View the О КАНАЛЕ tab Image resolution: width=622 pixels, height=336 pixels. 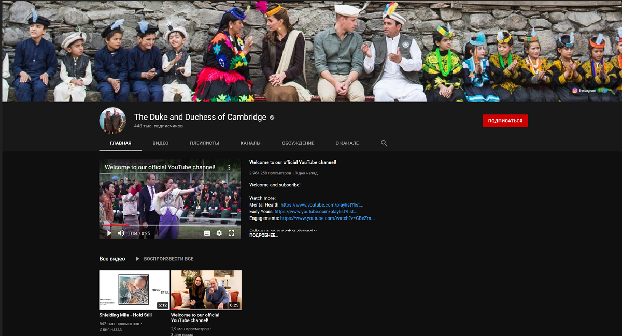[x=347, y=143]
